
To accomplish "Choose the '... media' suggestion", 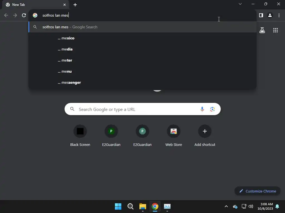I will (x=142, y=49).
